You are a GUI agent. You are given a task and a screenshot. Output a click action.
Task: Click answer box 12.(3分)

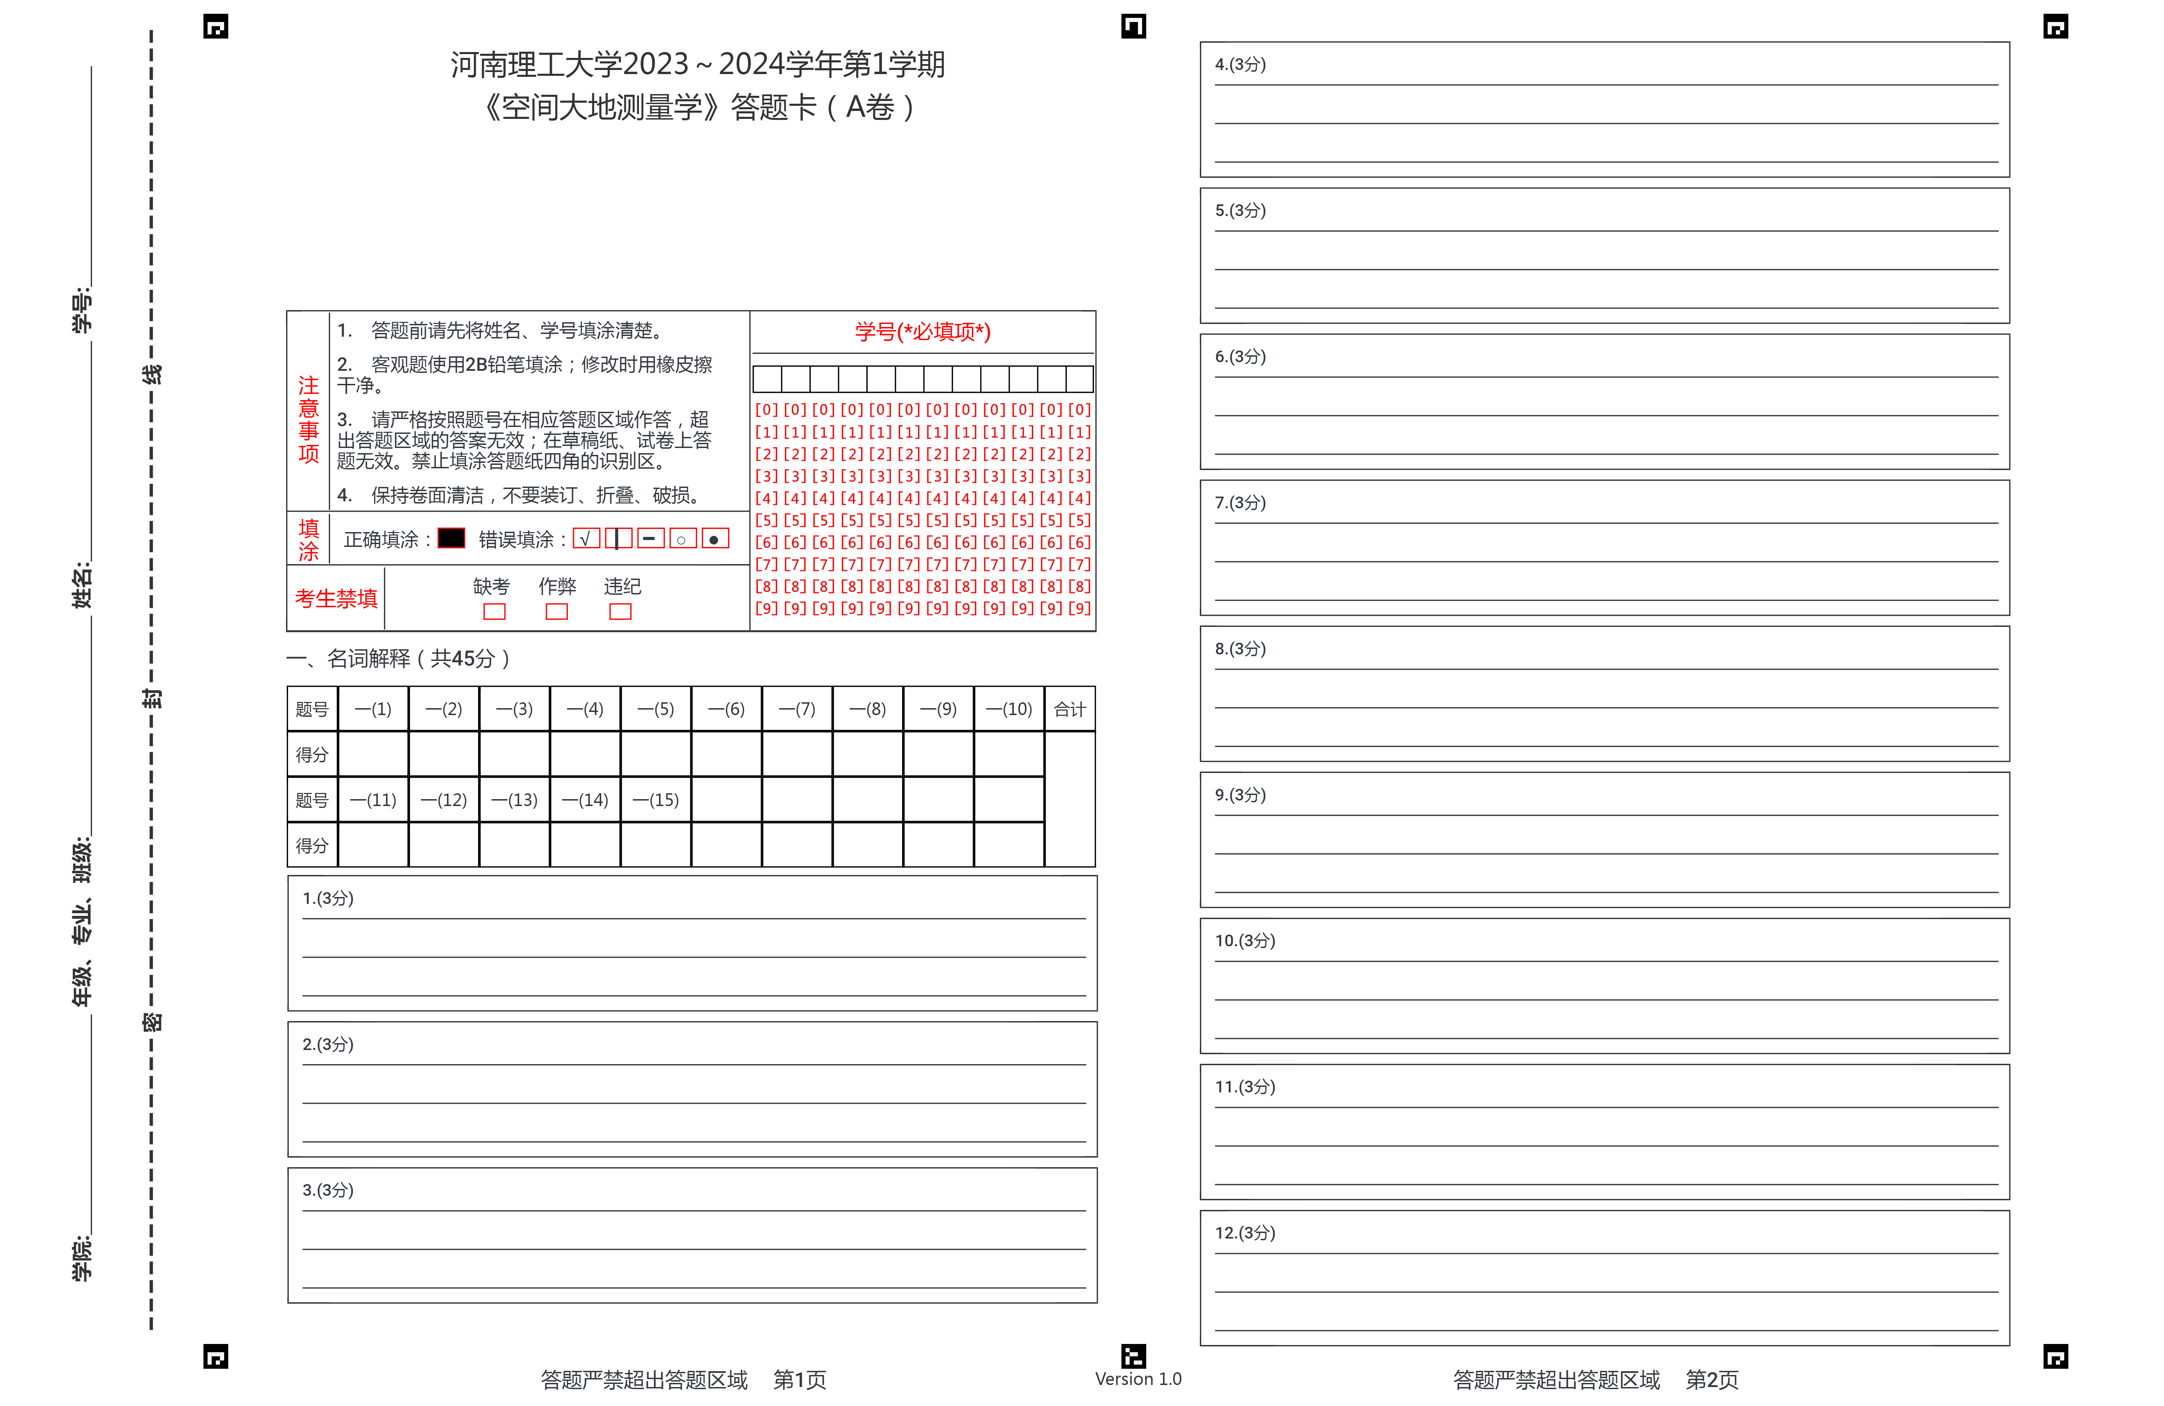[1604, 1278]
